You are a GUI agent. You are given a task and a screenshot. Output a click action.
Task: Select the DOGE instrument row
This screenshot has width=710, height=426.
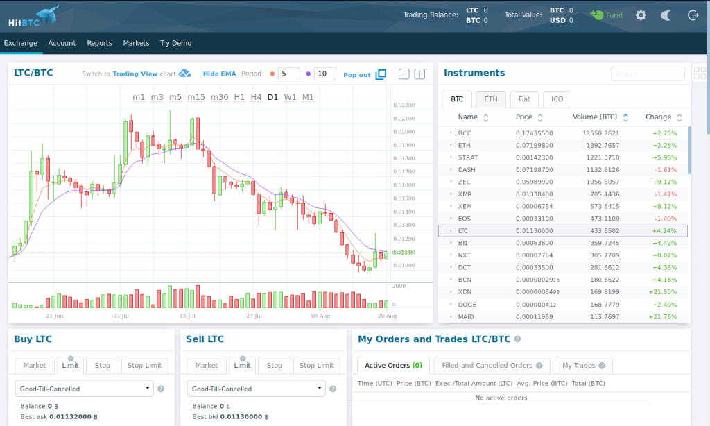coord(563,305)
